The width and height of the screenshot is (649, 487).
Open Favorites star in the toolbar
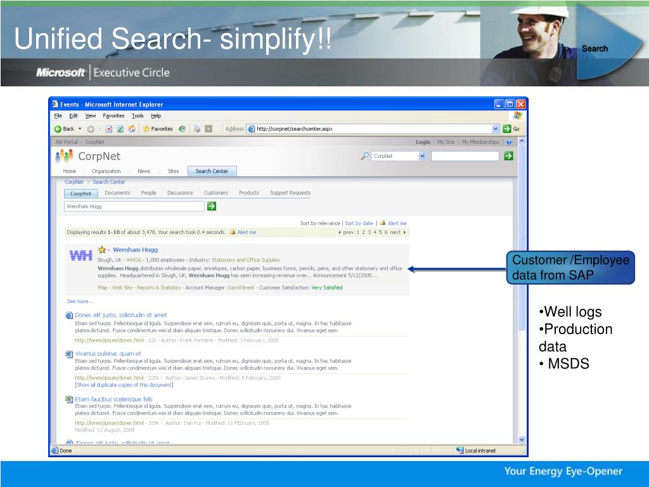pos(158,129)
